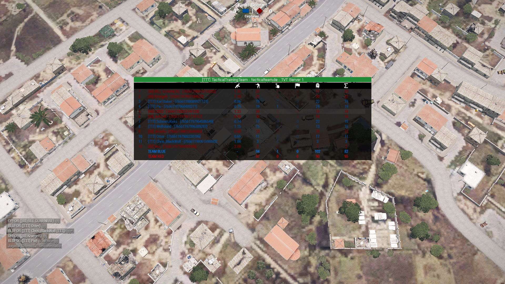Click Chris_BlackWolf's 1.00 K/D value
Screen dimensions: 505x284
[238, 141]
